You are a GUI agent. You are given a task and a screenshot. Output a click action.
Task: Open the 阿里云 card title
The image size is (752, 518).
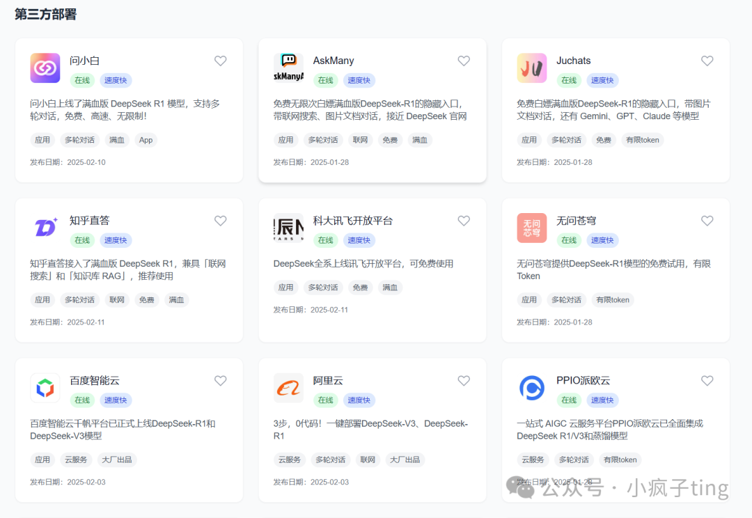(328, 380)
